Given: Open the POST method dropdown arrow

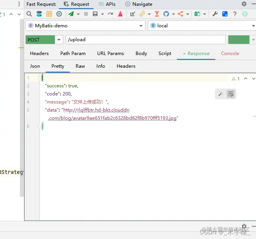Looking at the screenshot, I should pyautogui.click(x=59, y=40).
